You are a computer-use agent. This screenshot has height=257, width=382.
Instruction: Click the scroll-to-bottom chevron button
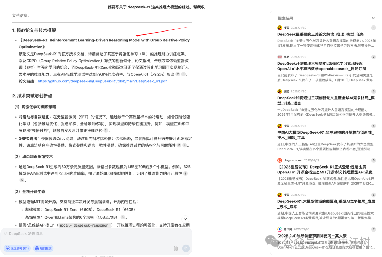(185, 219)
